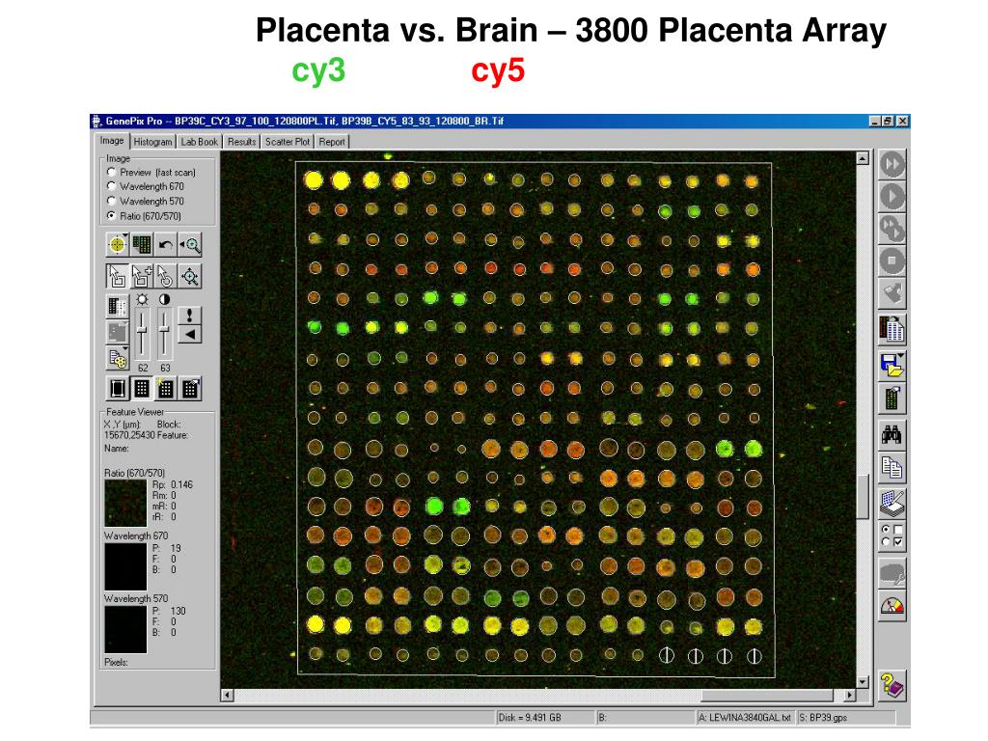The width and height of the screenshot is (988, 741).
Task: Click the vertical scrollbar up arrow
Action: 863,158
